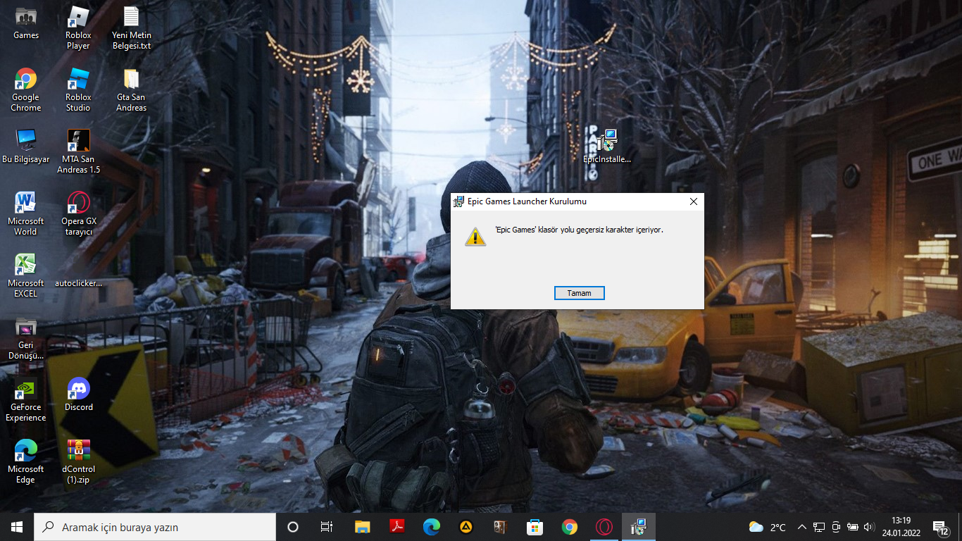This screenshot has width=962, height=541.
Task: Select the Gta San Andreas folder
Action: click(132, 90)
